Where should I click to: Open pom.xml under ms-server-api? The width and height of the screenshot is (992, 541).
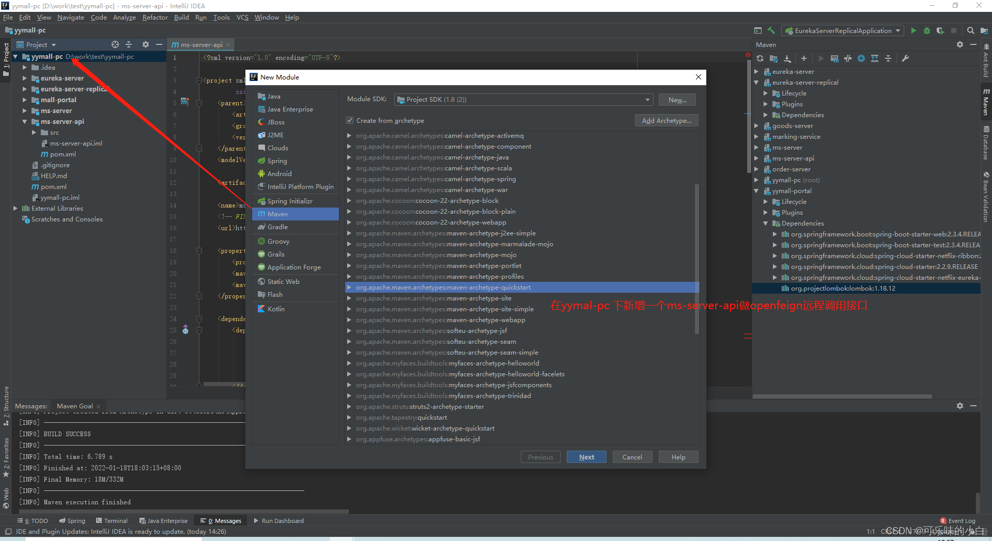(x=63, y=154)
